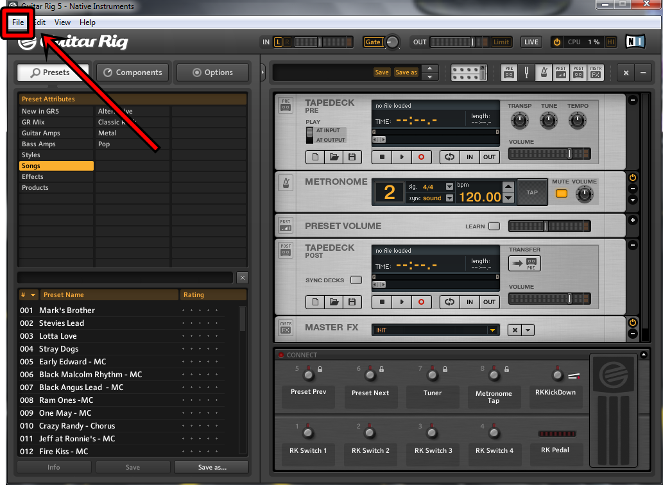This screenshot has width=663, height=485.
Task: Show the Master FX toolbar icon
Action: click(x=596, y=72)
